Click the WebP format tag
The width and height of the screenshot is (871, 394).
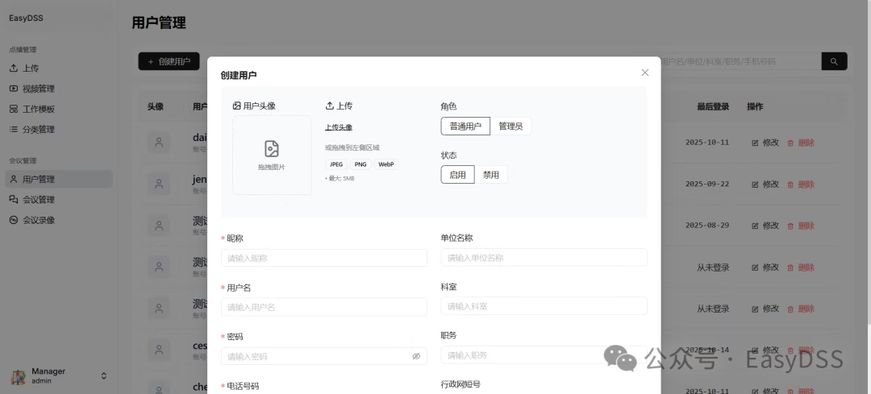tap(386, 164)
